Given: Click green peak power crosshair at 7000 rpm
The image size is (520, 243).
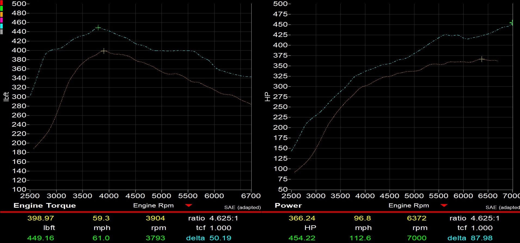Looking at the screenshot, I should [x=512, y=23].
